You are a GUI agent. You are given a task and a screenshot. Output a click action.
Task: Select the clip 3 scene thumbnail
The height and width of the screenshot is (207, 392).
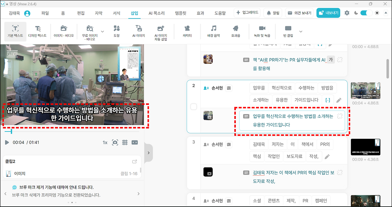click(366, 147)
